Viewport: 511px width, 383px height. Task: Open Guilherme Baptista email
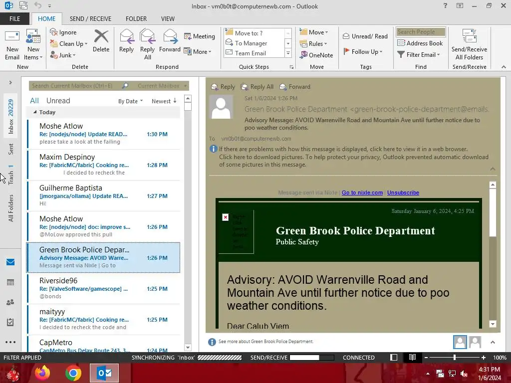(x=103, y=195)
